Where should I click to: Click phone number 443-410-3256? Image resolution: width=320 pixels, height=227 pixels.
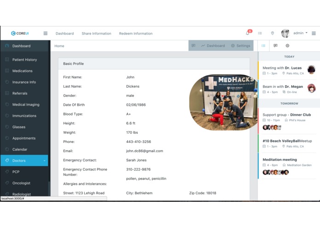click(139, 142)
